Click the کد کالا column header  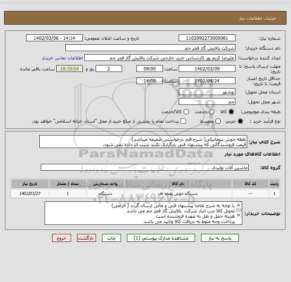pos(250,184)
